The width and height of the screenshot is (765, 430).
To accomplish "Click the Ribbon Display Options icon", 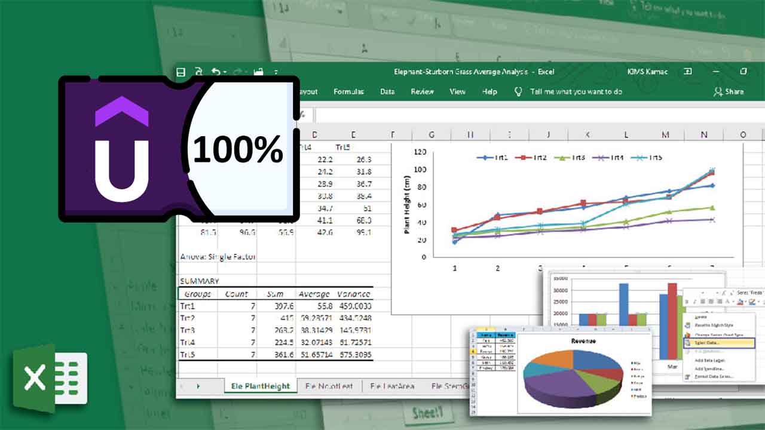I will (688, 72).
